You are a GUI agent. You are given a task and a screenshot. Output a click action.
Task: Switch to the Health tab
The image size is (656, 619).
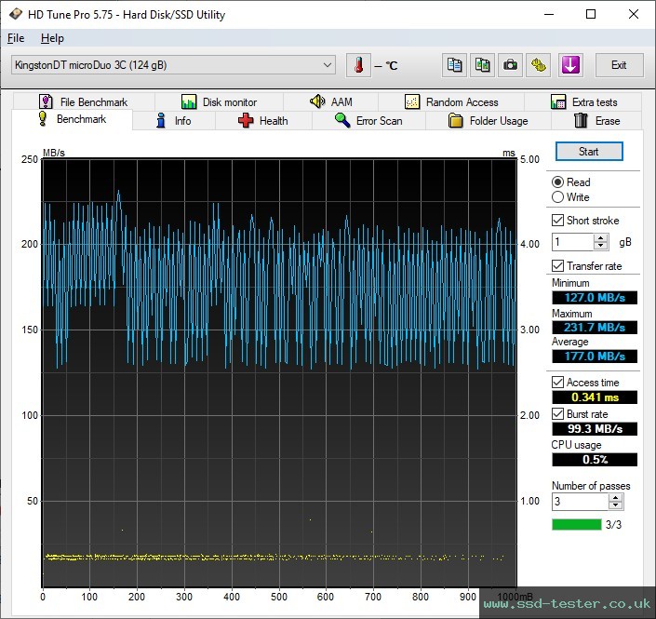point(263,121)
